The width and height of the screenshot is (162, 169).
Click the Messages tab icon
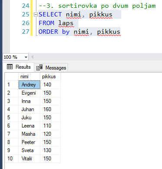click(39, 67)
